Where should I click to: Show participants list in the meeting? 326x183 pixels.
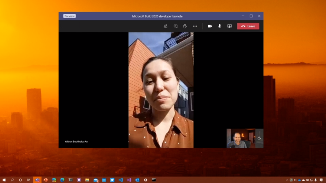click(165, 26)
